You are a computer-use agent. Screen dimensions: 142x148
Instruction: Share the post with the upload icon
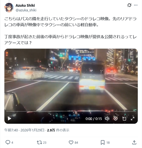pyautogui.click(x=134, y=142)
